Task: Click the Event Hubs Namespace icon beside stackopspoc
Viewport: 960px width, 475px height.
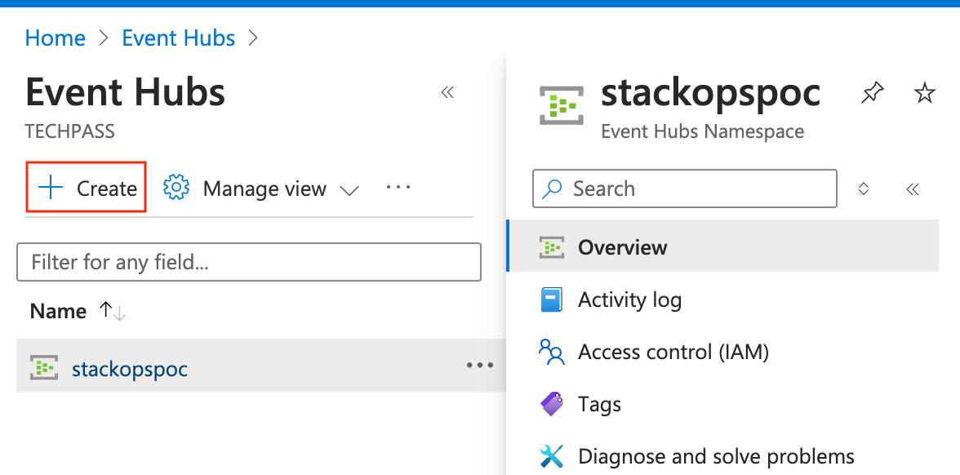Action: (x=561, y=104)
